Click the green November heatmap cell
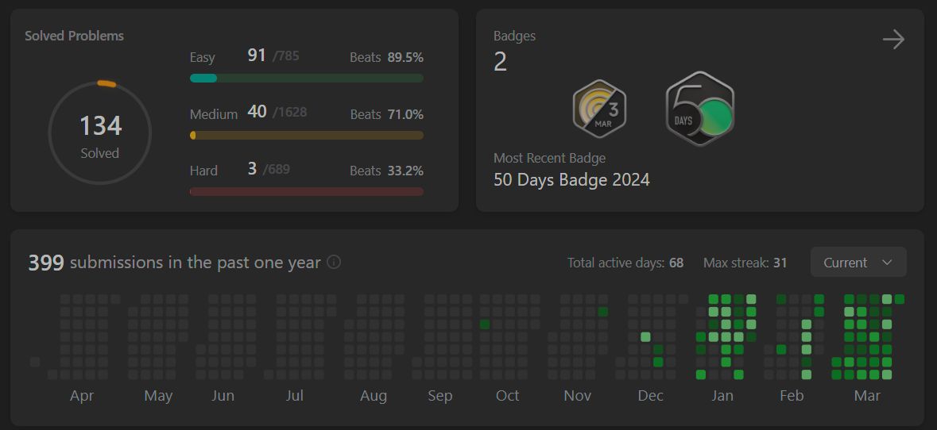937x430 pixels. pyautogui.click(x=602, y=312)
